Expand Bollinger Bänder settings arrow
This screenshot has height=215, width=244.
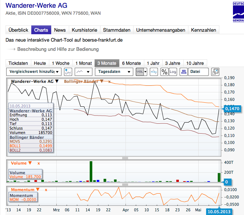(x=102, y=81)
